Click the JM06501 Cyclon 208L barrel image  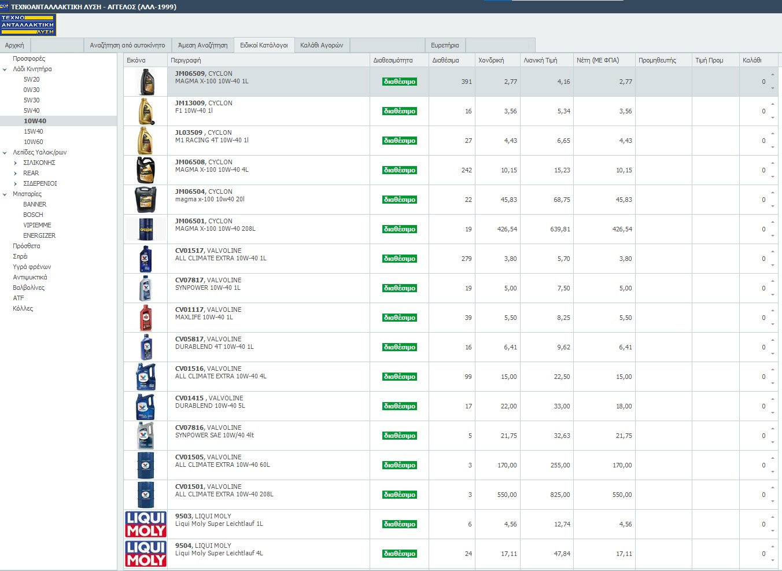tap(146, 229)
